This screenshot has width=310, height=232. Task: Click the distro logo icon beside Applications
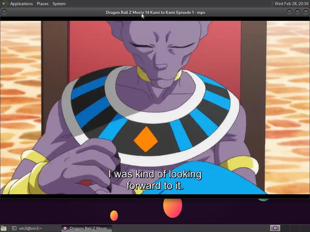click(5, 4)
